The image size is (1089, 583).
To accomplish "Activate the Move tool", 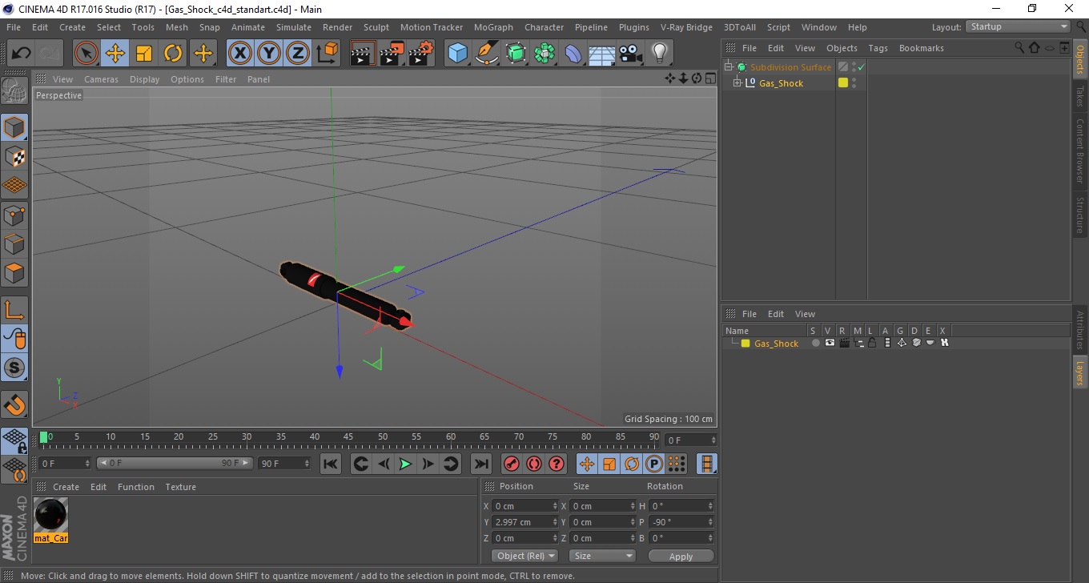I will (115, 54).
